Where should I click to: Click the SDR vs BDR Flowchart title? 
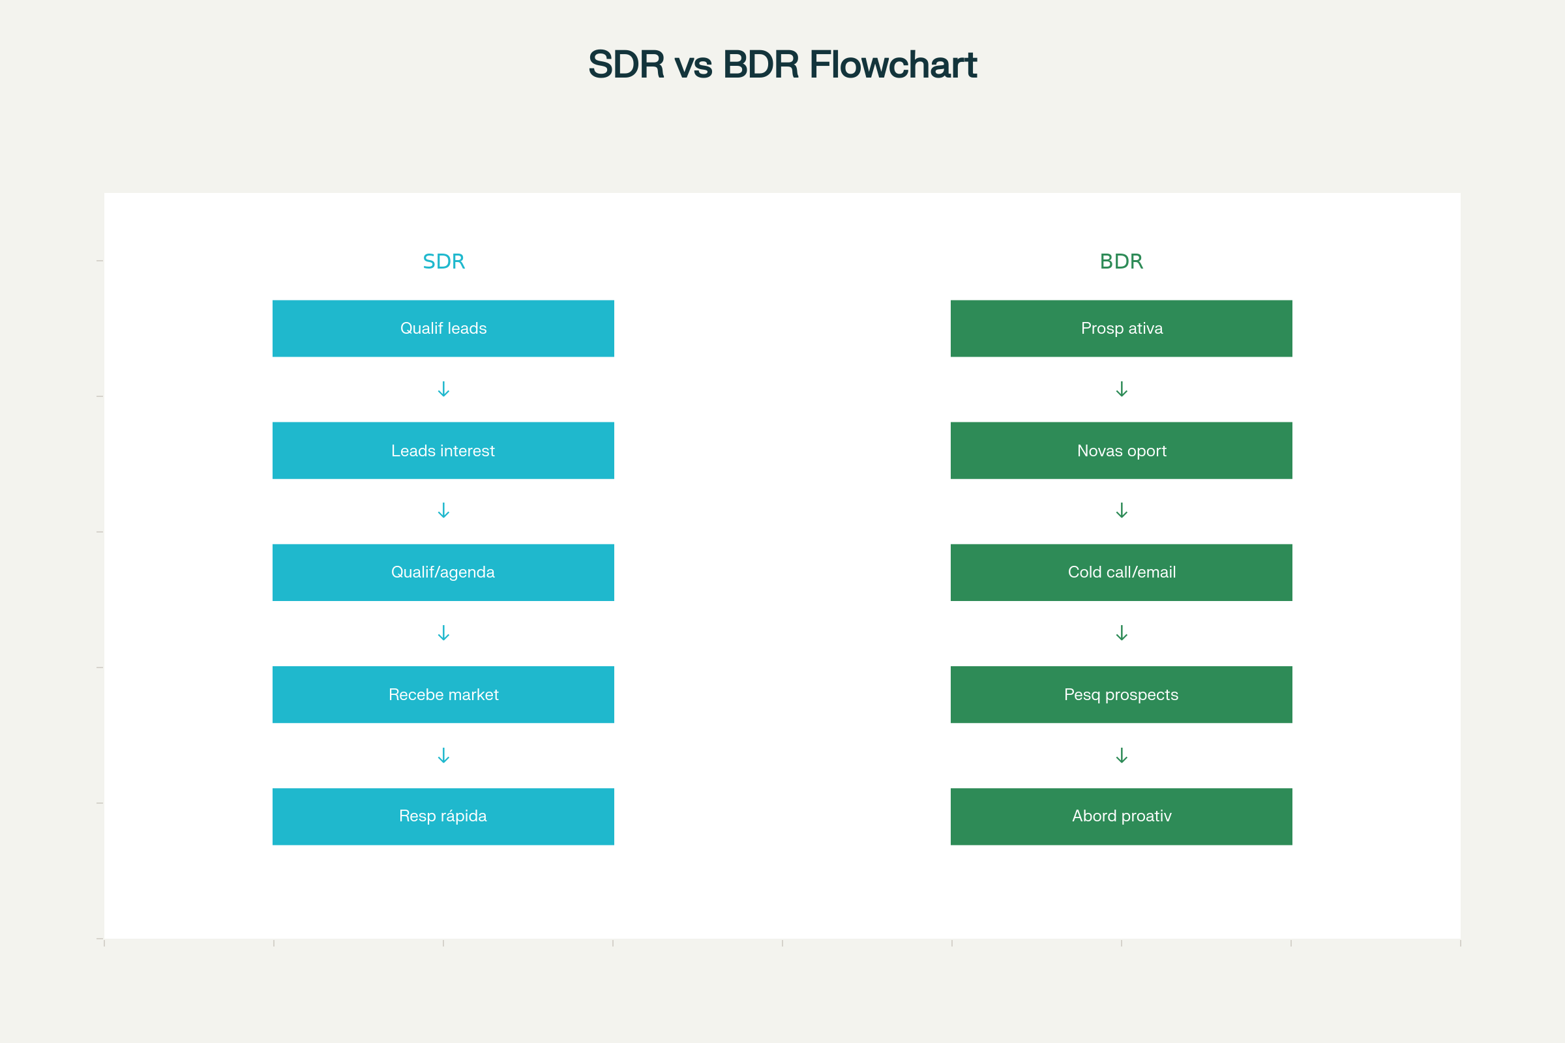[782, 65]
